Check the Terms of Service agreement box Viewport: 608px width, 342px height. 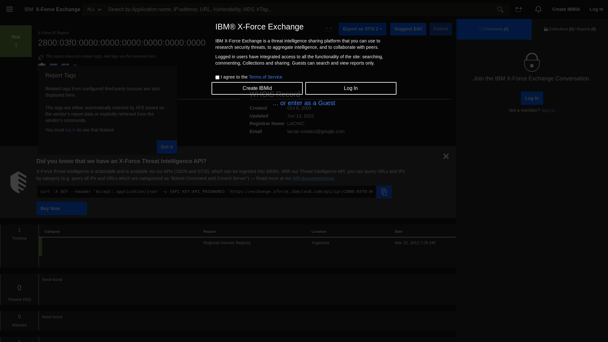point(217,77)
